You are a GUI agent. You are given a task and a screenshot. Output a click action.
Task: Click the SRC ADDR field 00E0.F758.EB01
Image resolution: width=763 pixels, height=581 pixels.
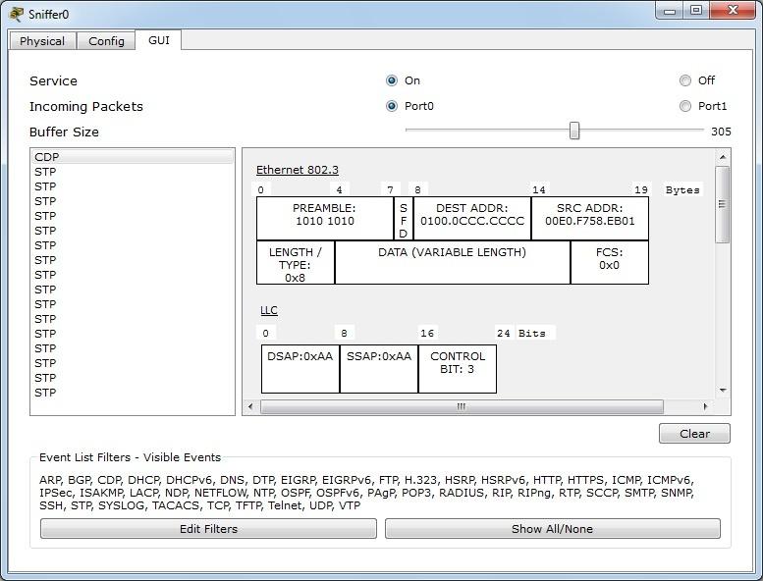[590, 218]
